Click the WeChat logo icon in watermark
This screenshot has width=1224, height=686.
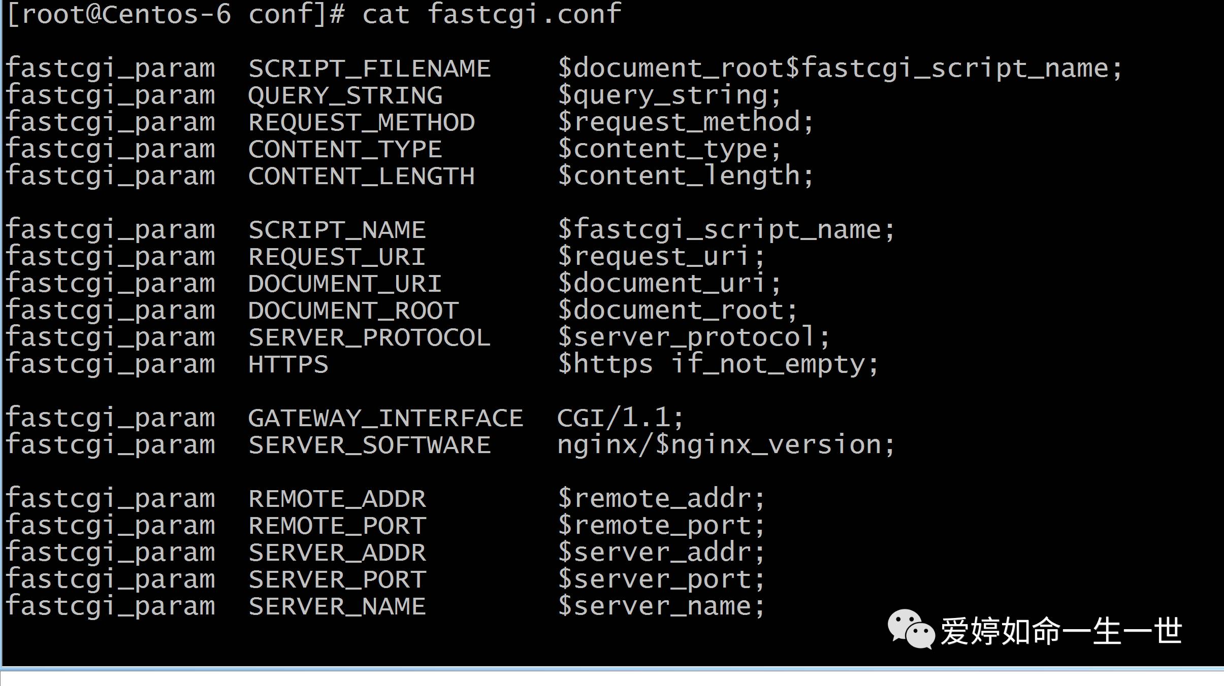(x=911, y=629)
